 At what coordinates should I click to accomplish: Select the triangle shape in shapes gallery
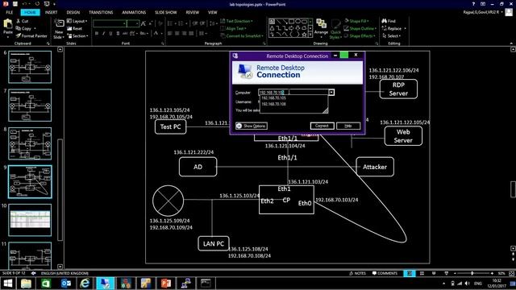[272, 28]
